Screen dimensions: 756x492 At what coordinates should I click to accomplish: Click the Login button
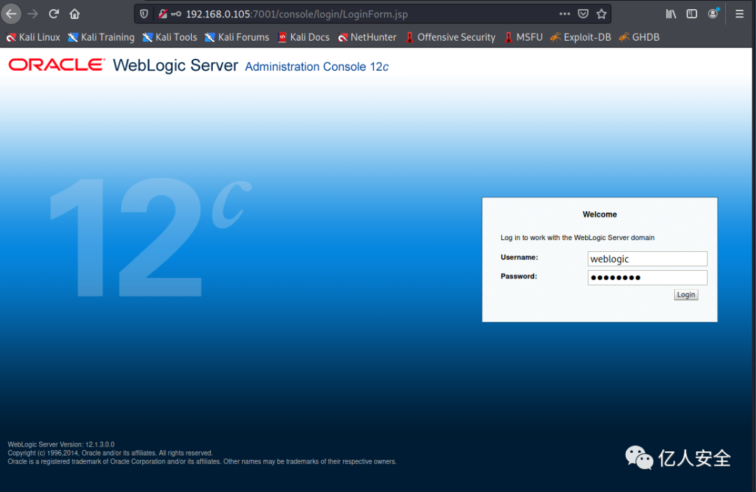[x=685, y=295]
